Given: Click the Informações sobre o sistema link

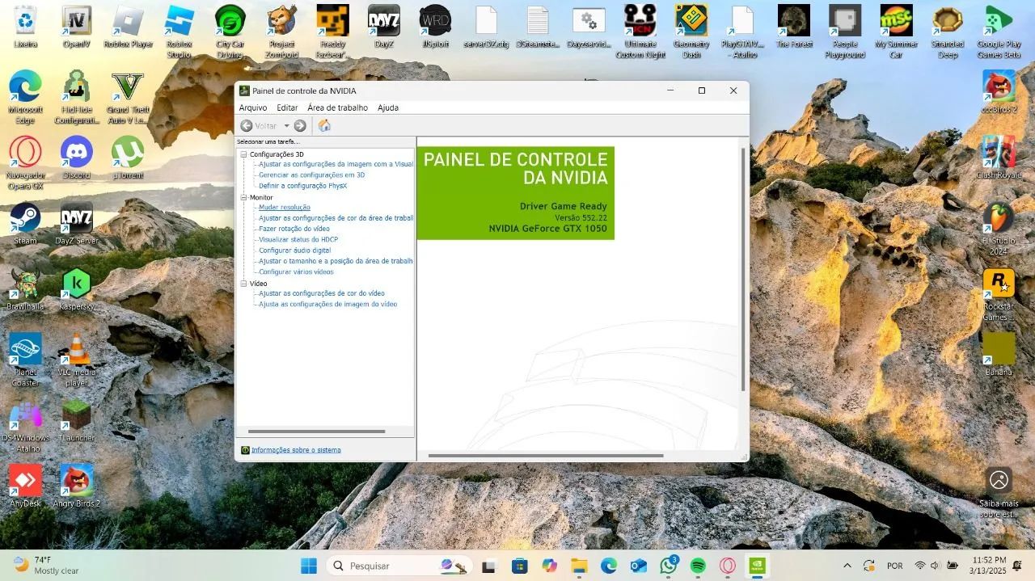Looking at the screenshot, I should [296, 450].
